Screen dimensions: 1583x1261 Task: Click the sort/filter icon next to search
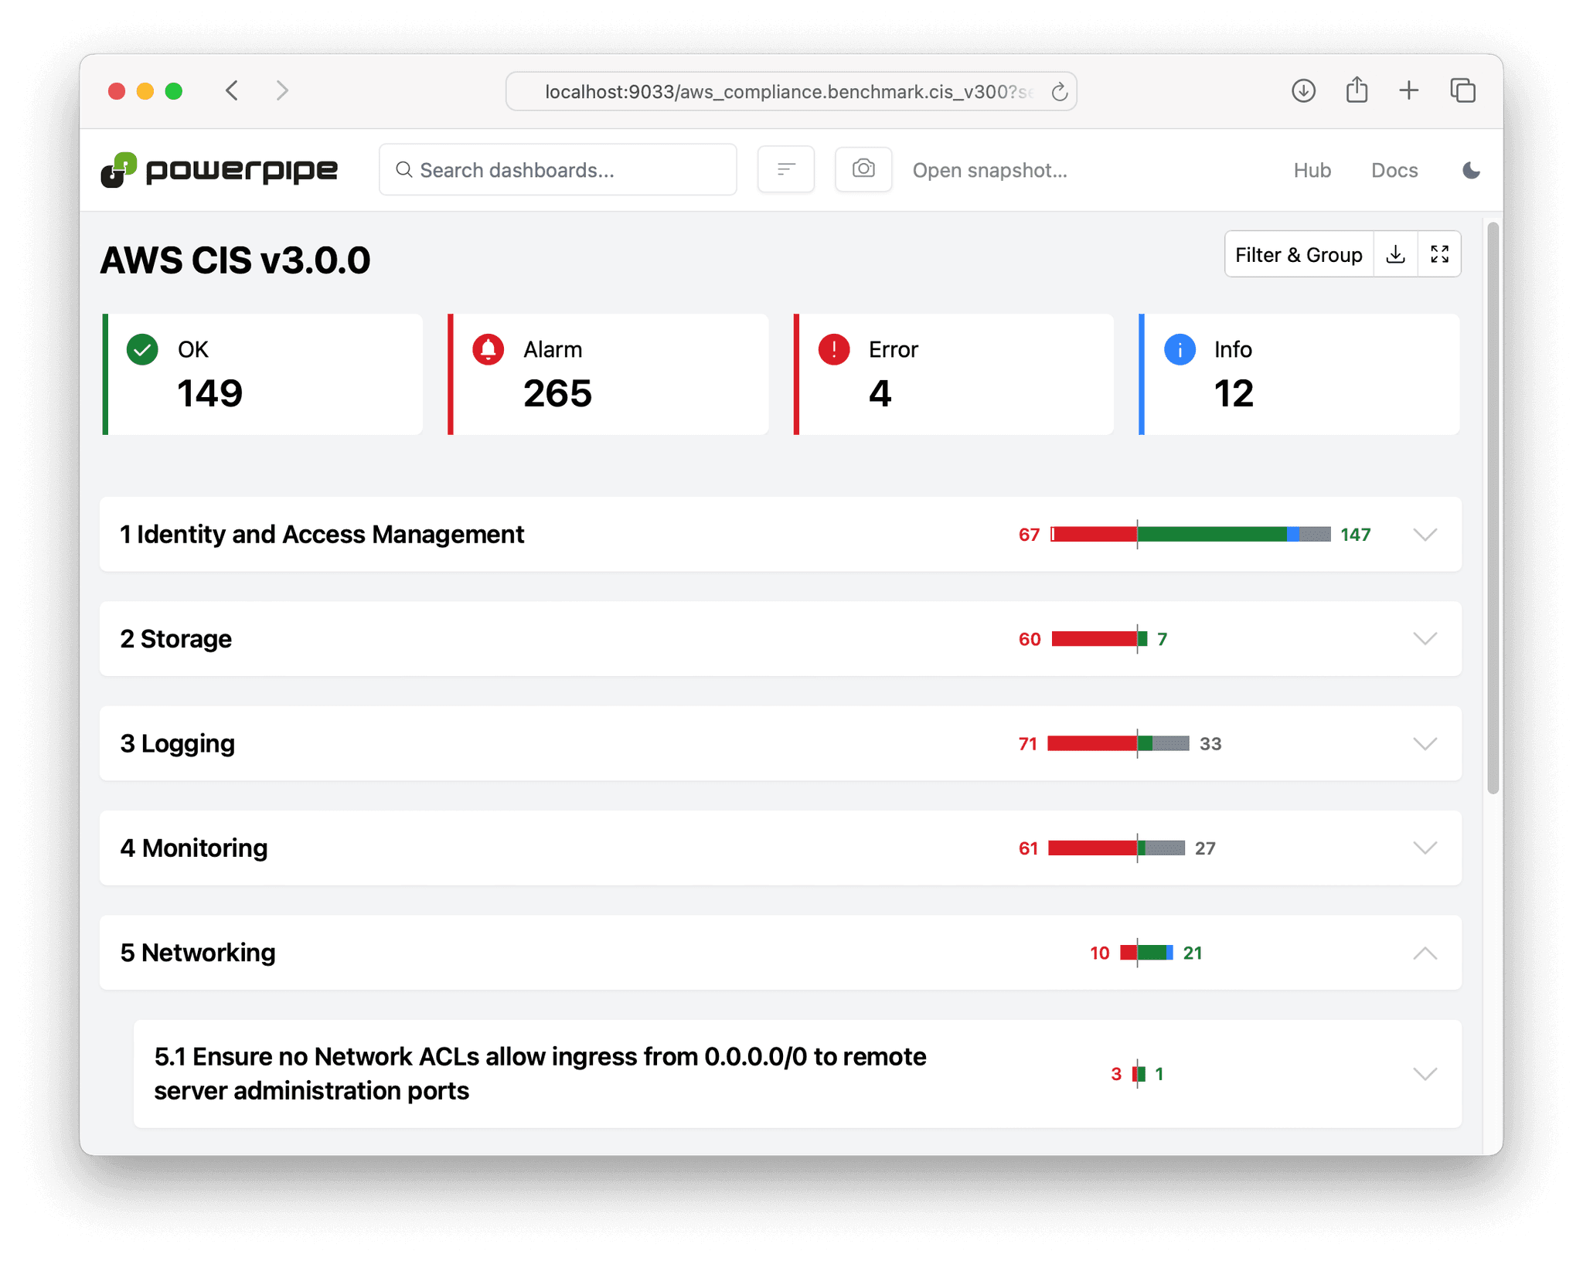[x=785, y=169]
